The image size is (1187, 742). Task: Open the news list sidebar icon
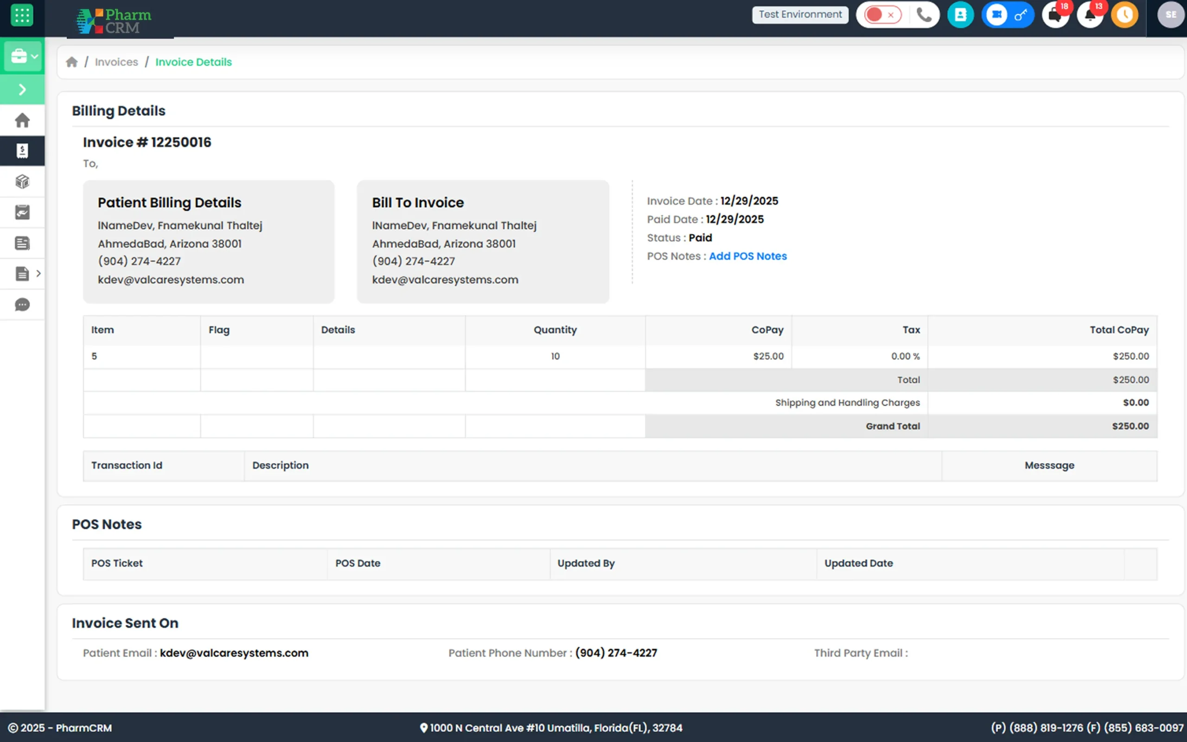[22, 243]
